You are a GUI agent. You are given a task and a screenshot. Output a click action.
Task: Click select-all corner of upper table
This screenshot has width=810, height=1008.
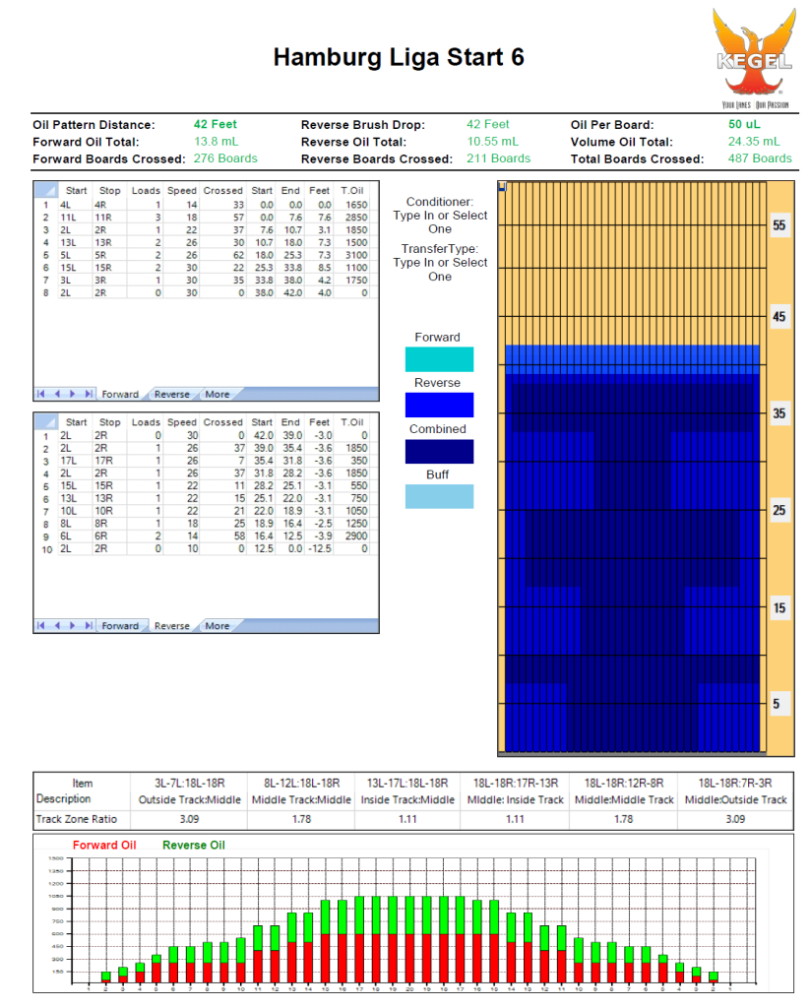click(45, 191)
